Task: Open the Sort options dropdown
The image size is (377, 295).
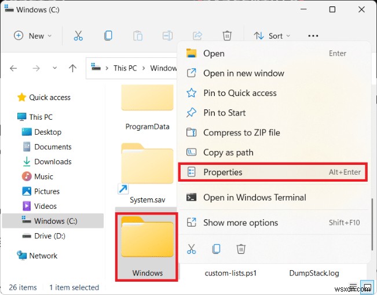Action: [272, 36]
